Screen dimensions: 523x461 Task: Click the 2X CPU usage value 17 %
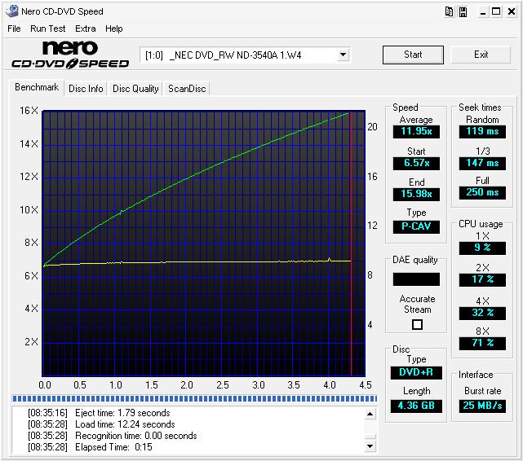coord(482,279)
